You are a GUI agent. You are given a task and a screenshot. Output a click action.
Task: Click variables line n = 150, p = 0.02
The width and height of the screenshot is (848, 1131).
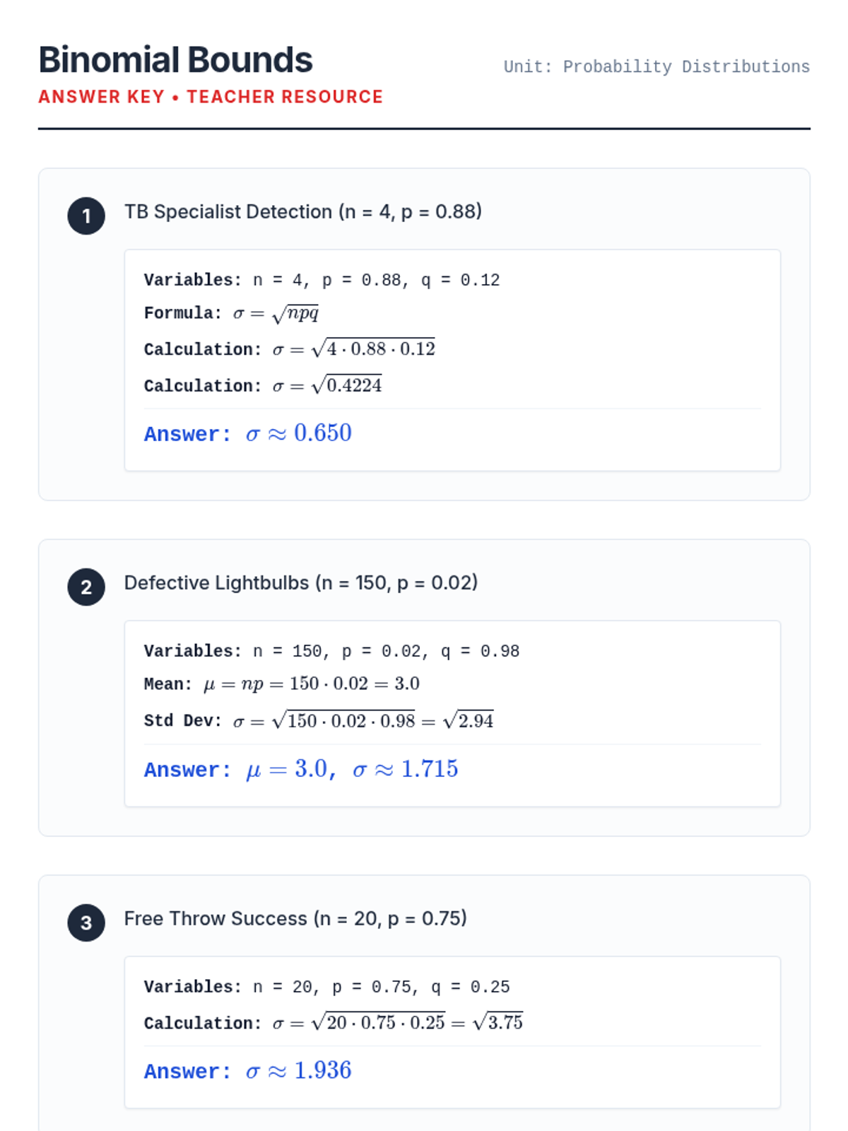pos(331,652)
